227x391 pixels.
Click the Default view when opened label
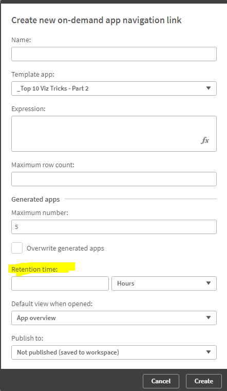52,304
